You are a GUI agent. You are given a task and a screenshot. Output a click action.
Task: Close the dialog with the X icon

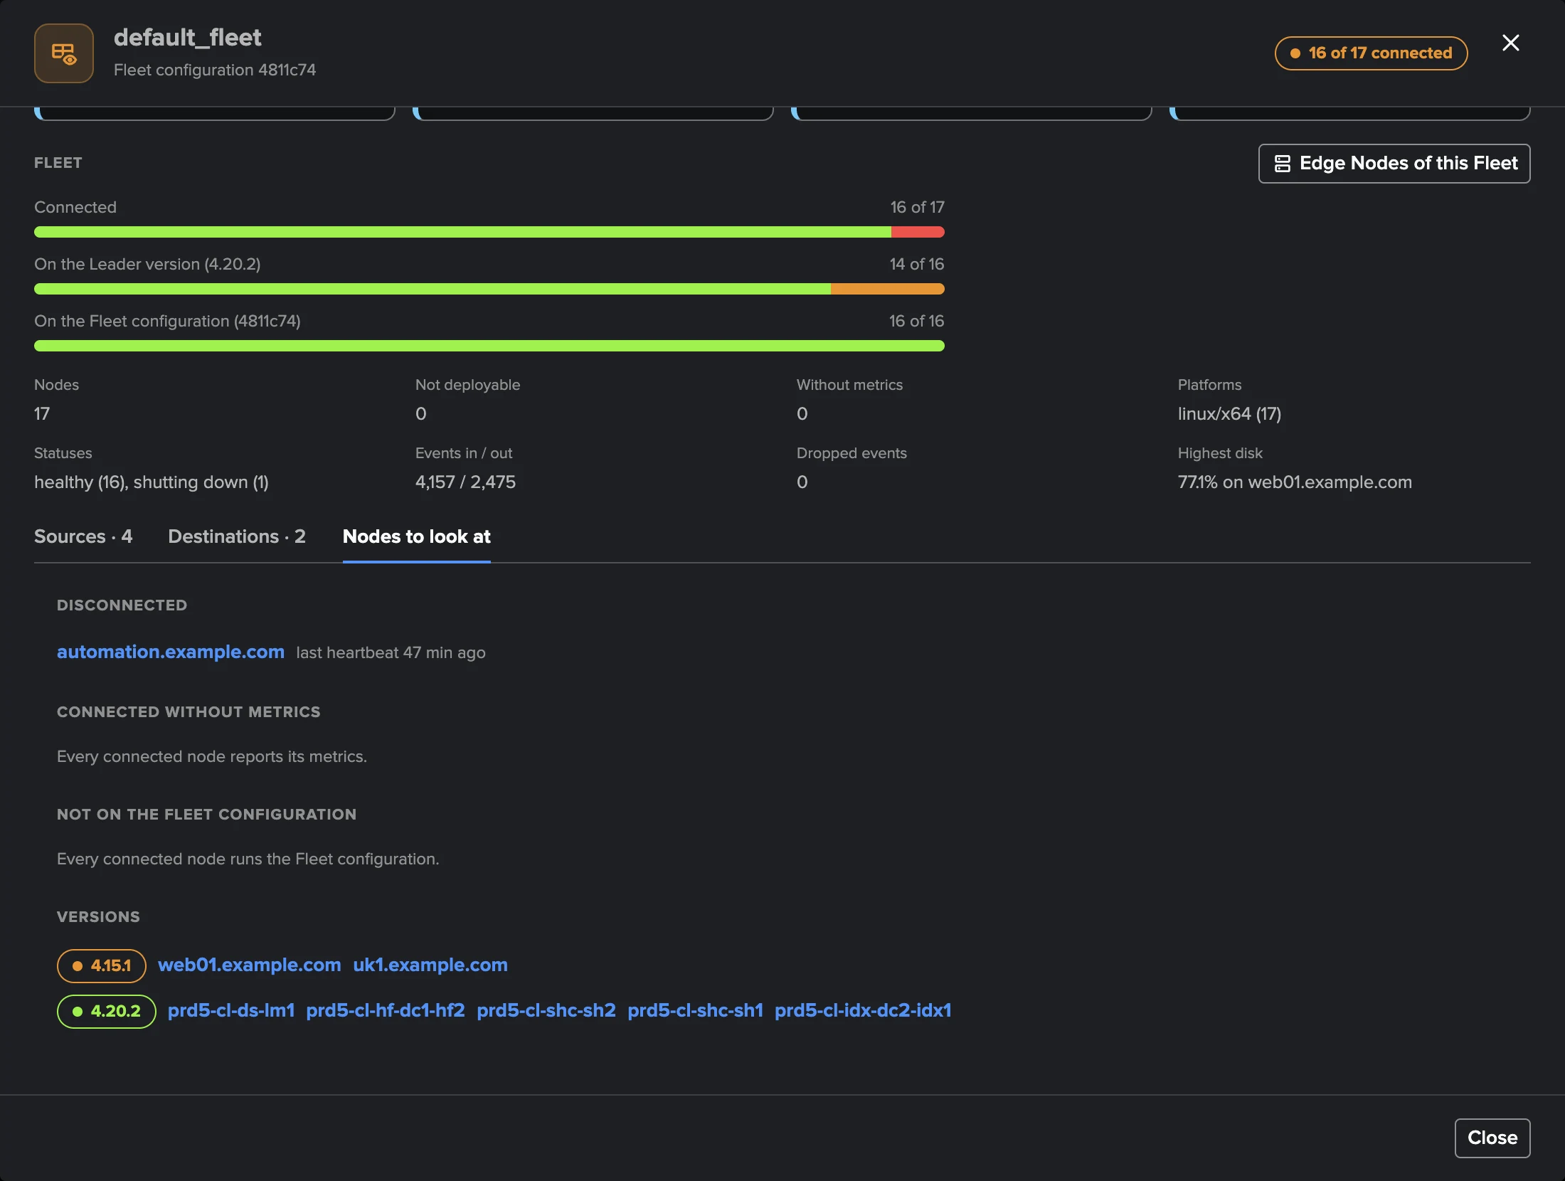tap(1510, 43)
